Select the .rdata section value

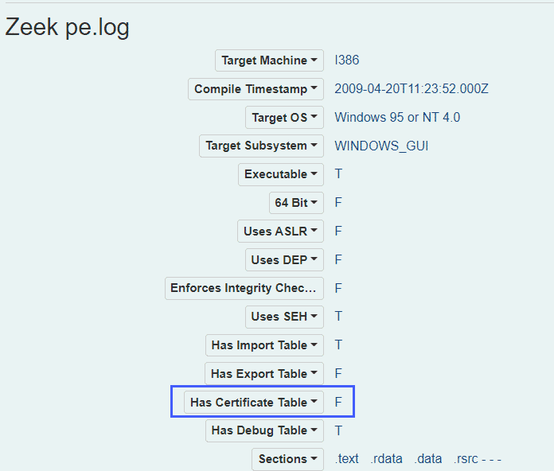(x=387, y=459)
